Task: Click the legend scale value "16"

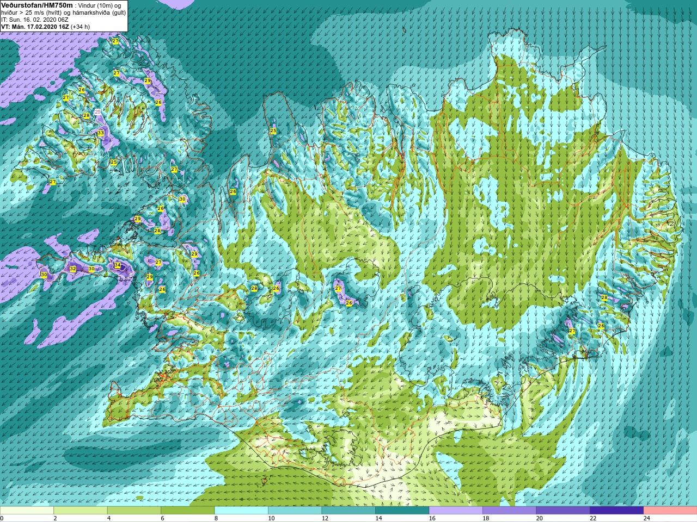Action: tap(432, 519)
